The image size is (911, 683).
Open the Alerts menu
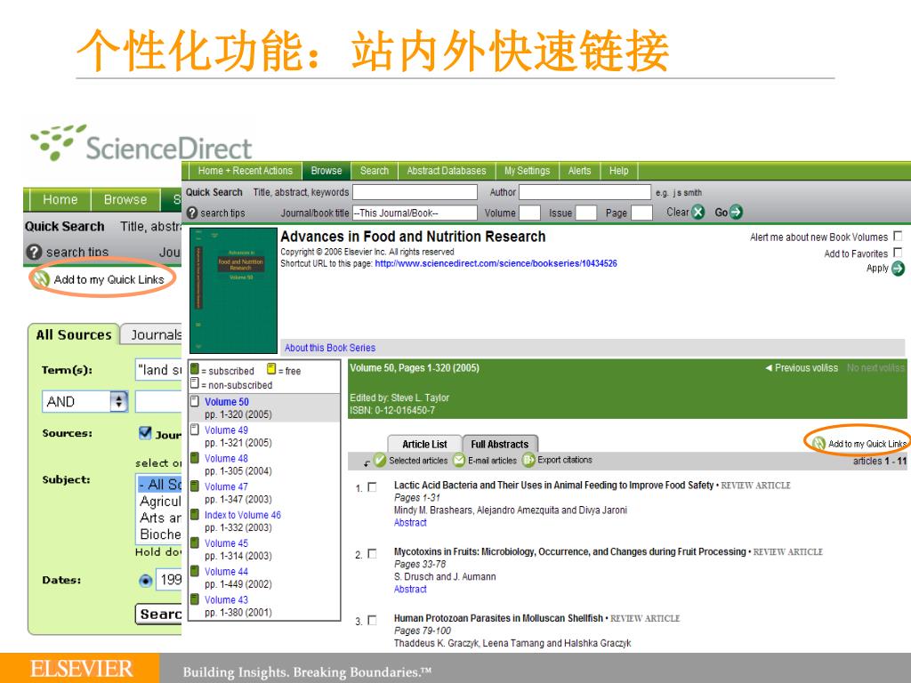(x=579, y=171)
